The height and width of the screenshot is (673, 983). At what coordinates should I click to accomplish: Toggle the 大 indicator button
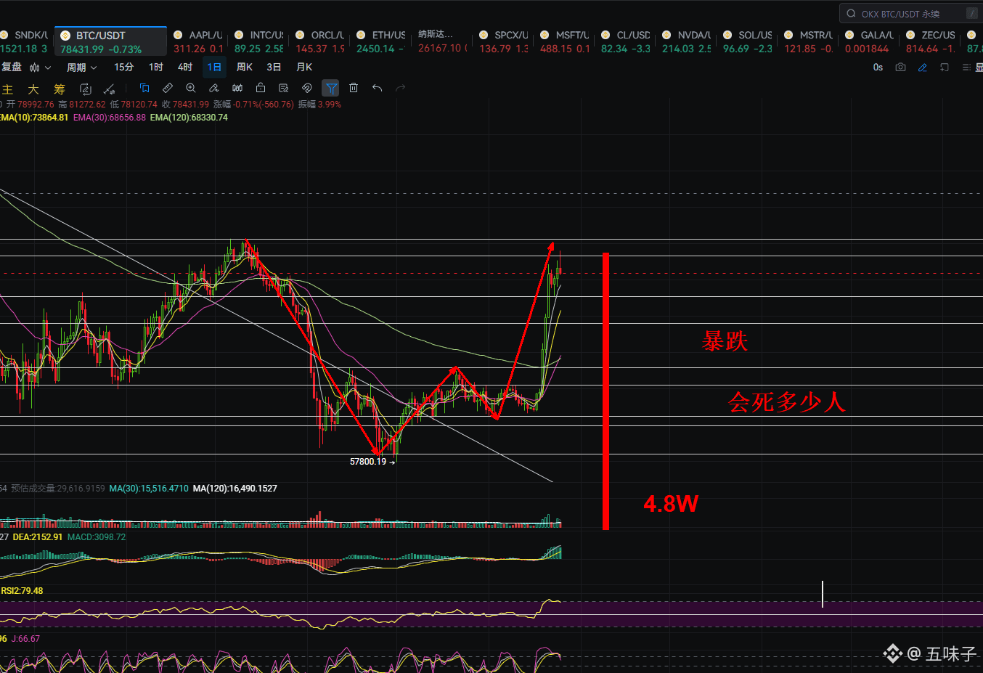(x=33, y=89)
